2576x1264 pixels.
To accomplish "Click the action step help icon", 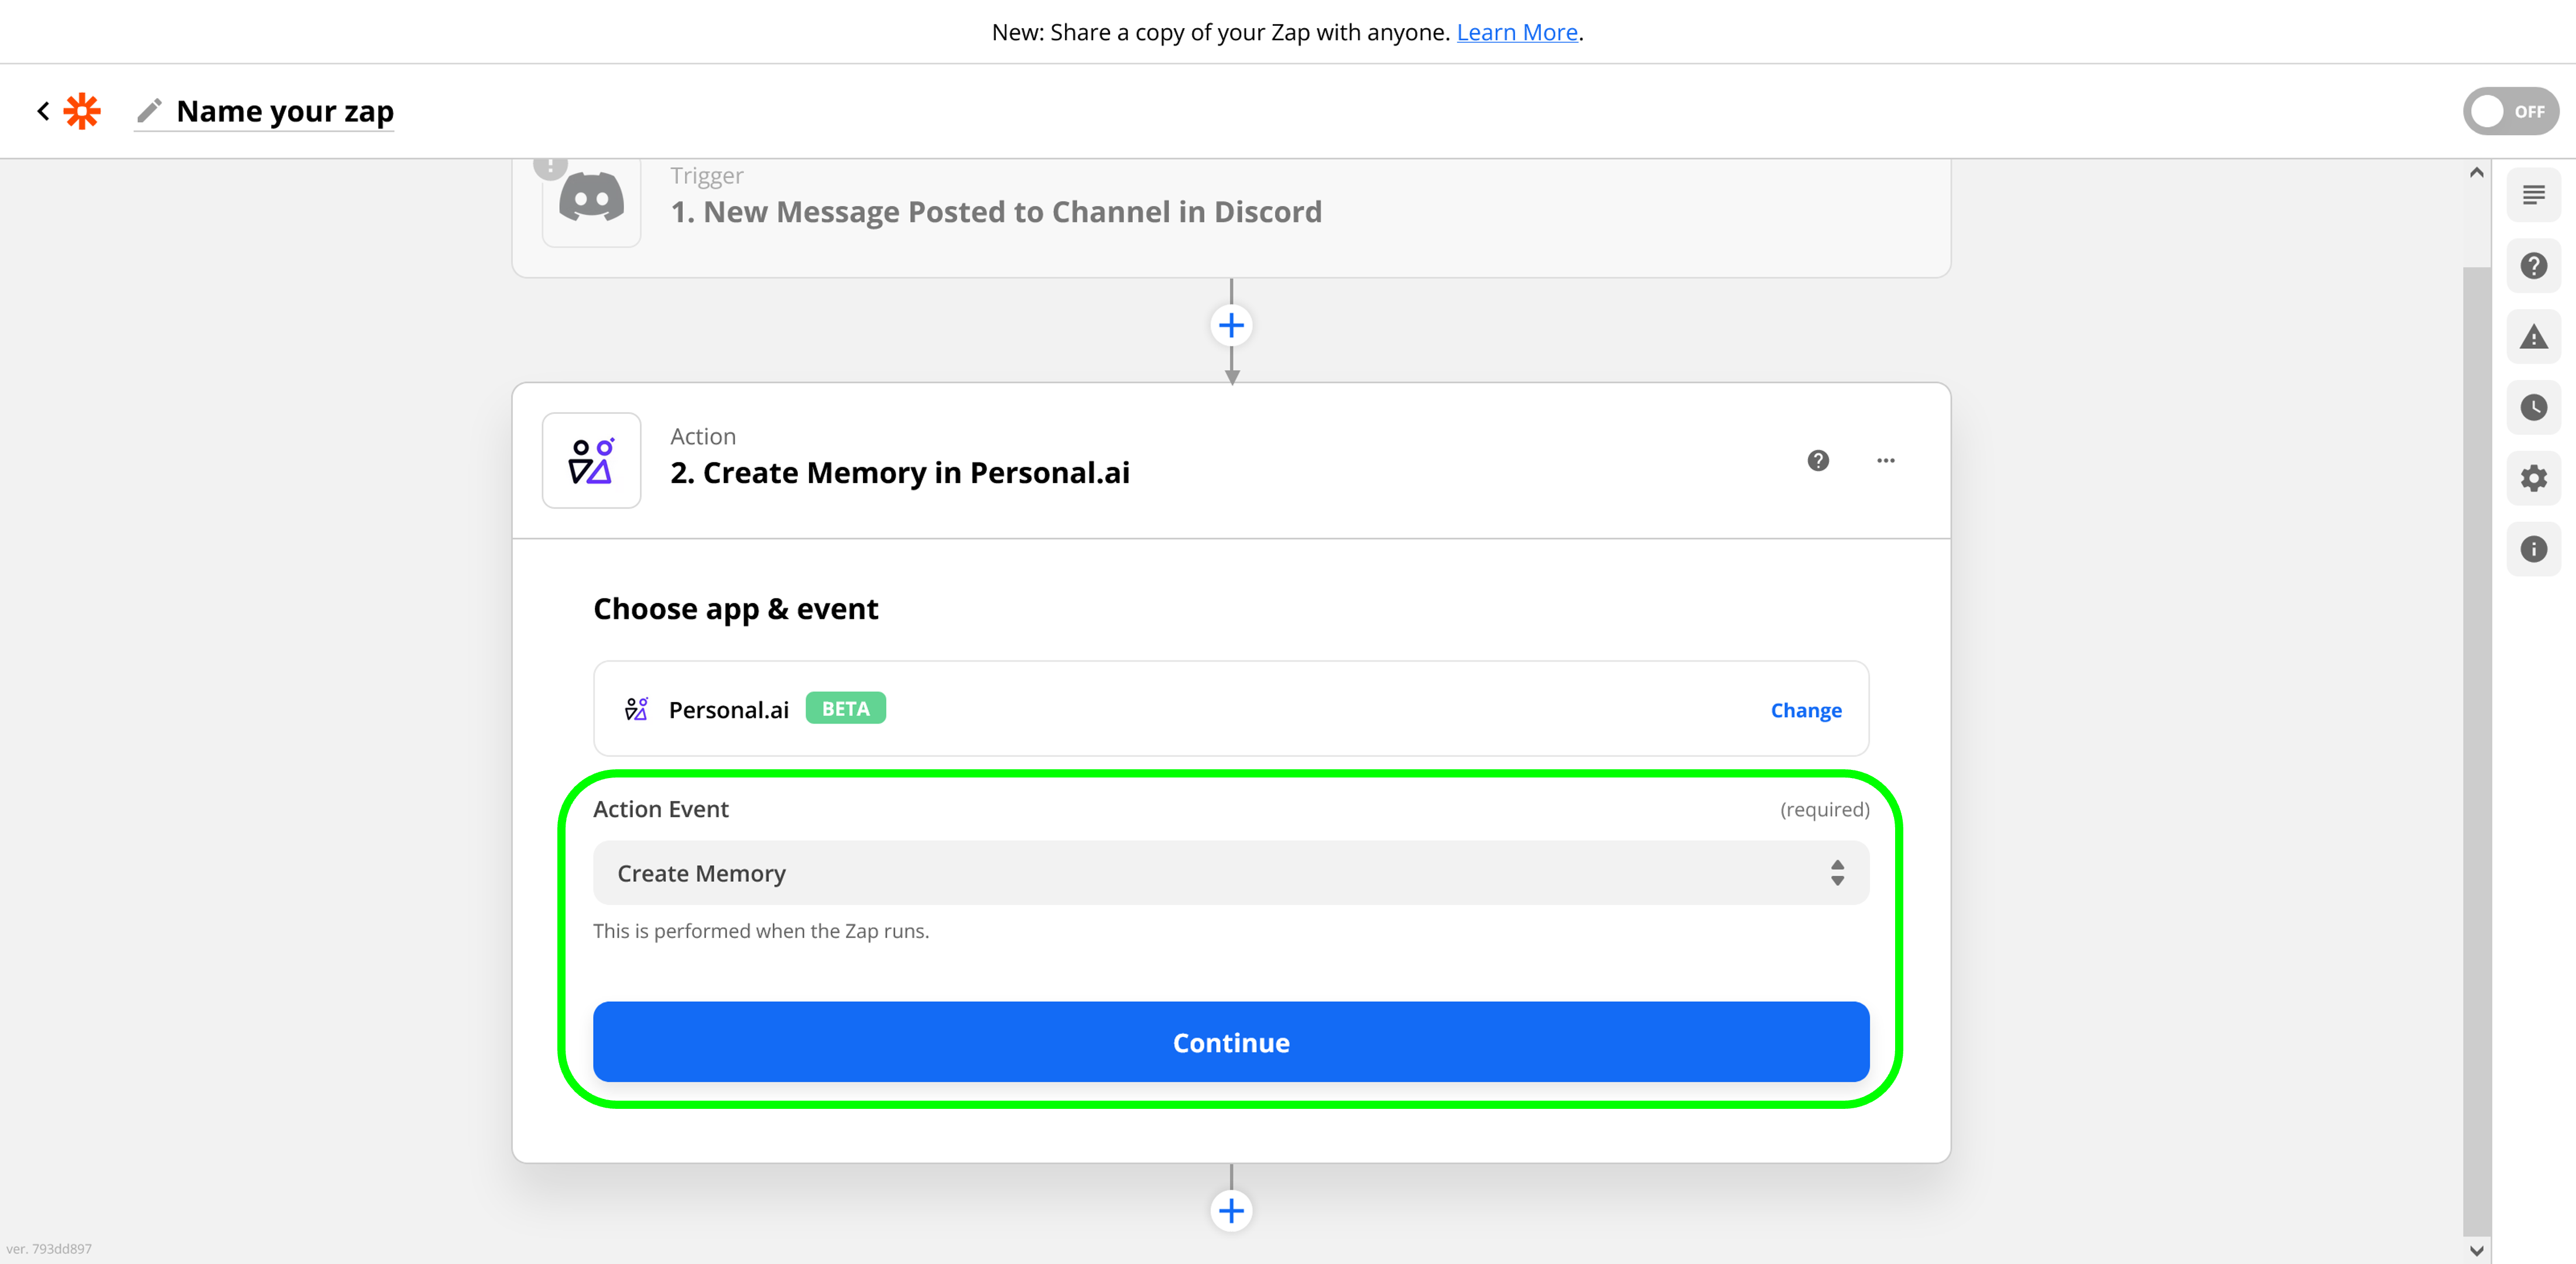I will pyautogui.click(x=1818, y=461).
